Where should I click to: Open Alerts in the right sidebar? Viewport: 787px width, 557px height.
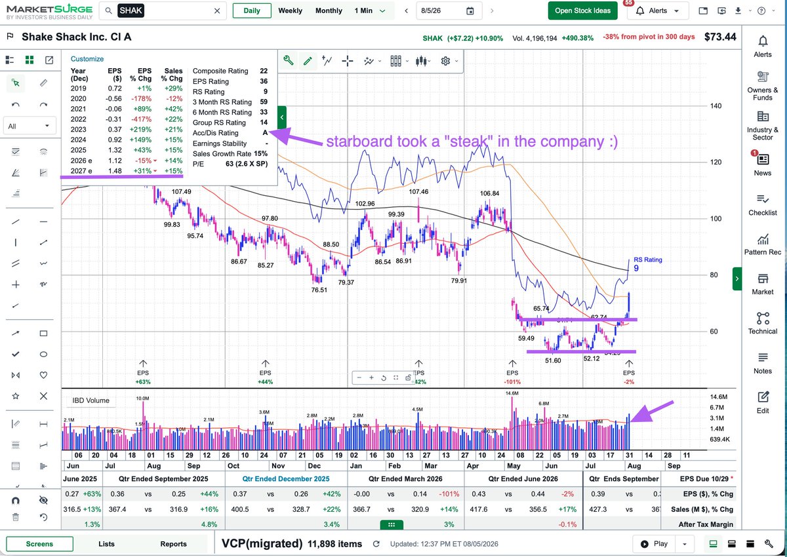763,46
